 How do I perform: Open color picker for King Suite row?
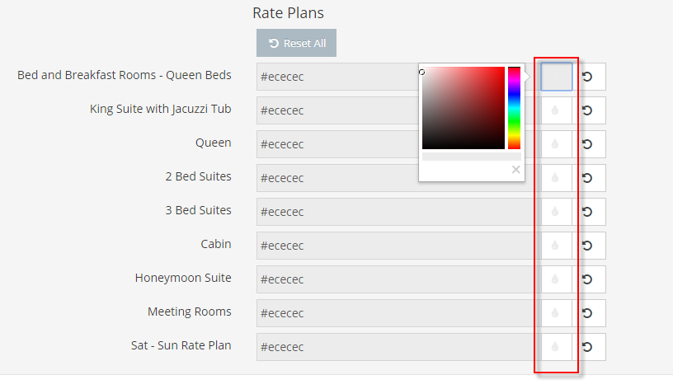point(556,110)
